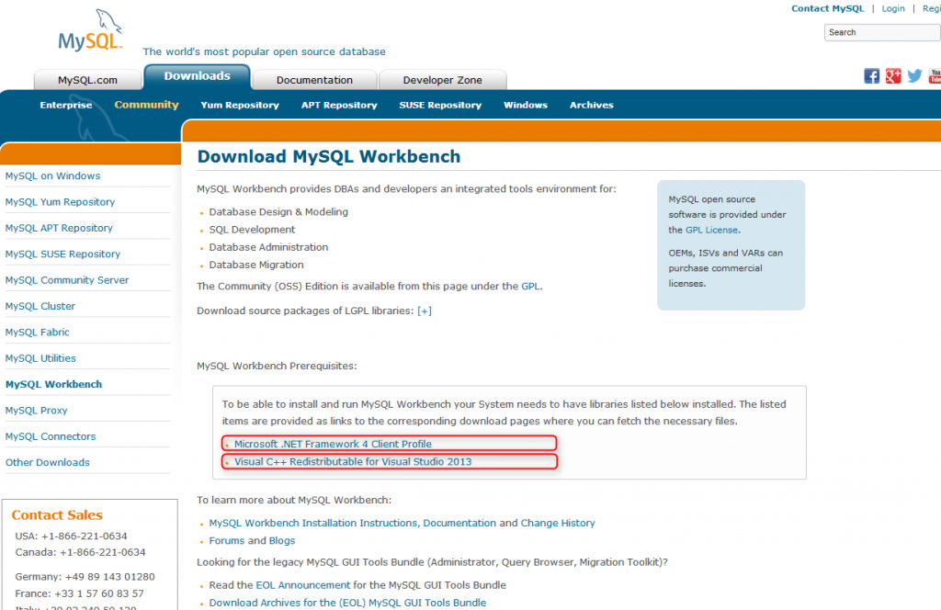This screenshot has width=941, height=610.
Task: Open the Community menu item
Action: click(x=146, y=105)
